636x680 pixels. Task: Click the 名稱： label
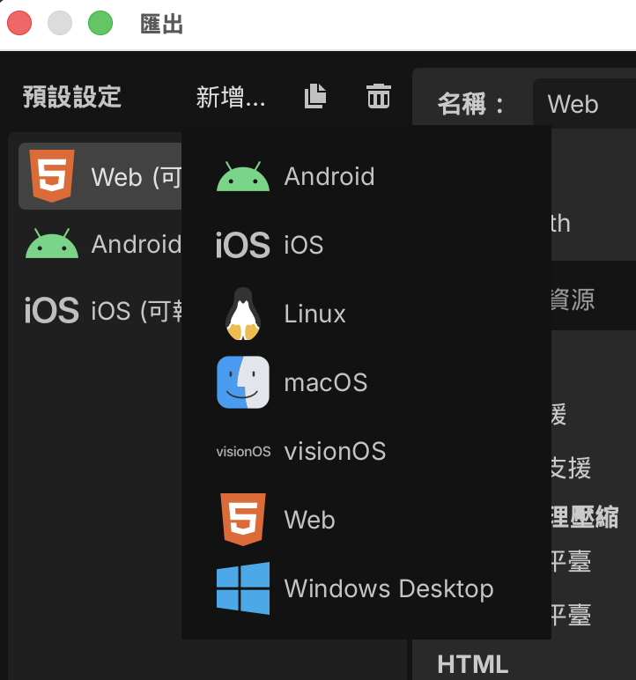point(470,104)
